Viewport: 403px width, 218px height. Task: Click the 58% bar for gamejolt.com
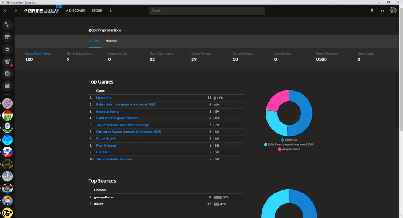(218, 197)
